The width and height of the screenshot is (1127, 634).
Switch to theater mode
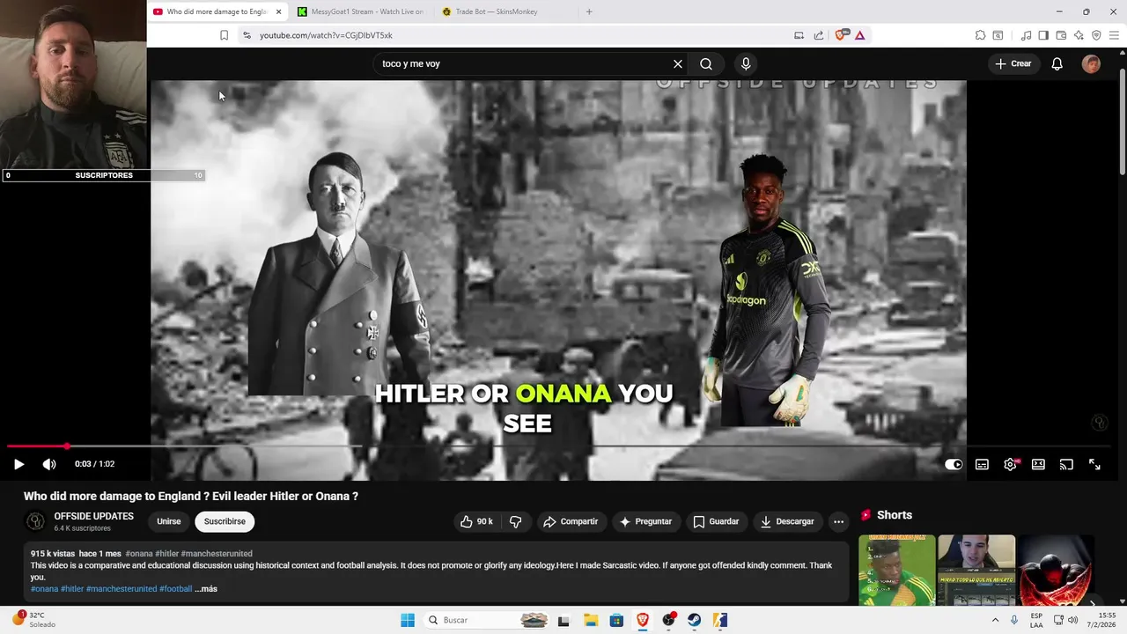(1038, 464)
